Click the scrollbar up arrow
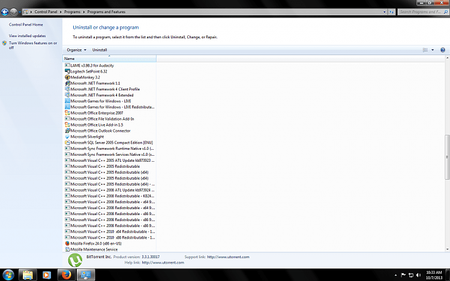450x281 pixels. tap(447, 58)
